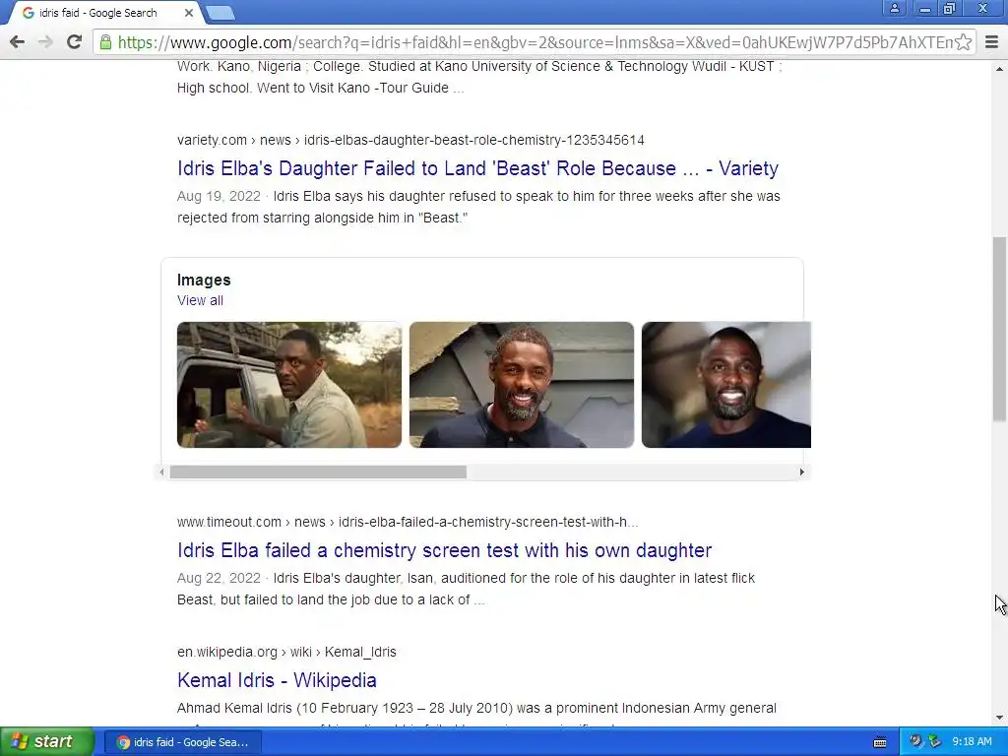Reload the page with the refresh icon
The image size is (1008, 756).
75,42
